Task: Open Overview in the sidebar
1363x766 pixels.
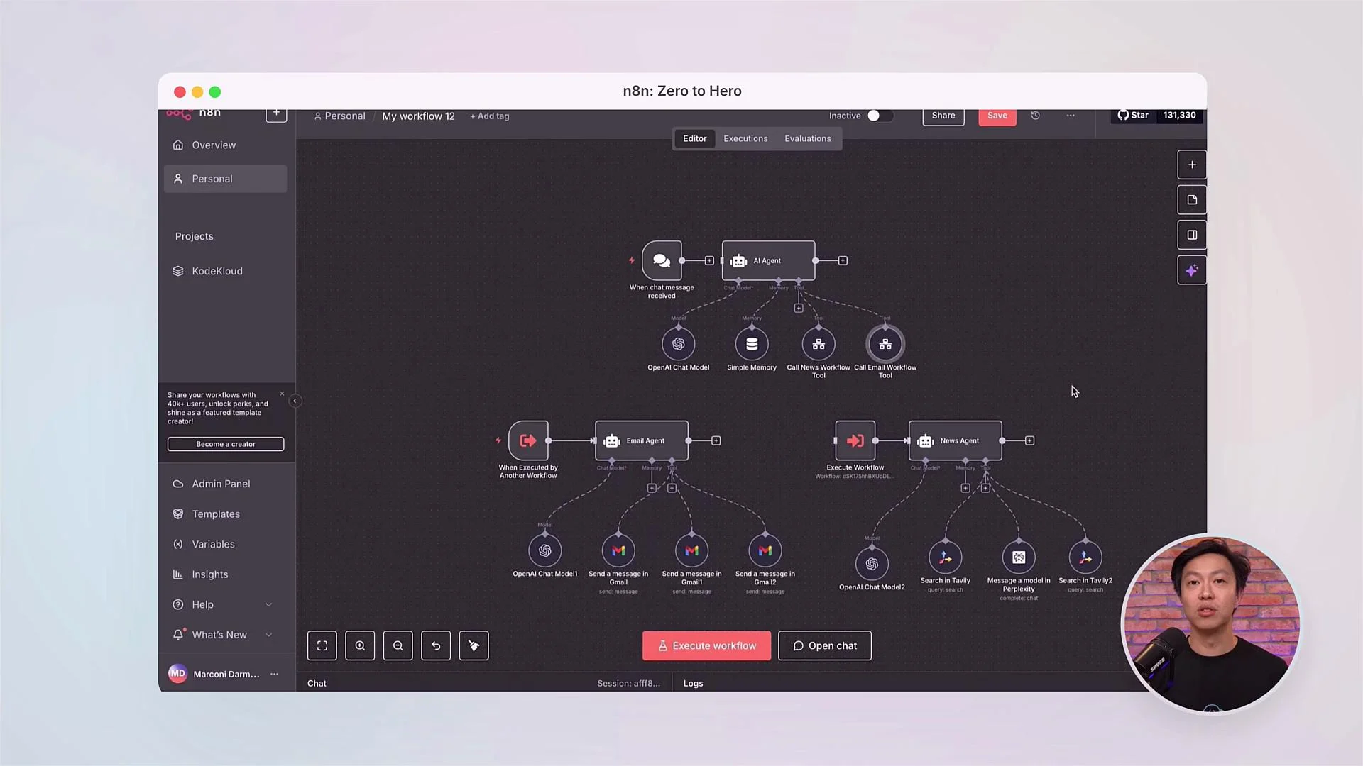Action: (x=226, y=145)
